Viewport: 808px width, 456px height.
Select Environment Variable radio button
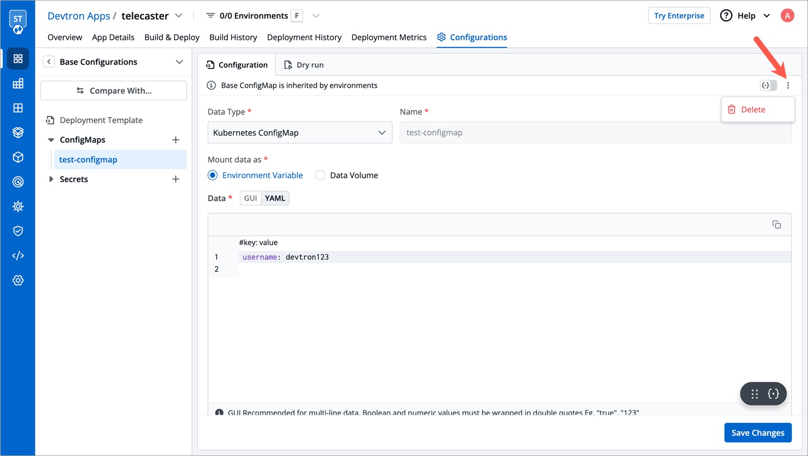tap(213, 175)
